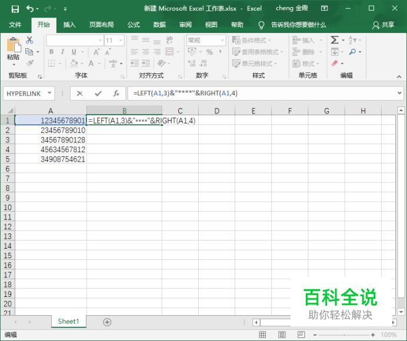The image size is (407, 341).
Task: Toggle Italic formatting
Action: (x=62, y=52)
